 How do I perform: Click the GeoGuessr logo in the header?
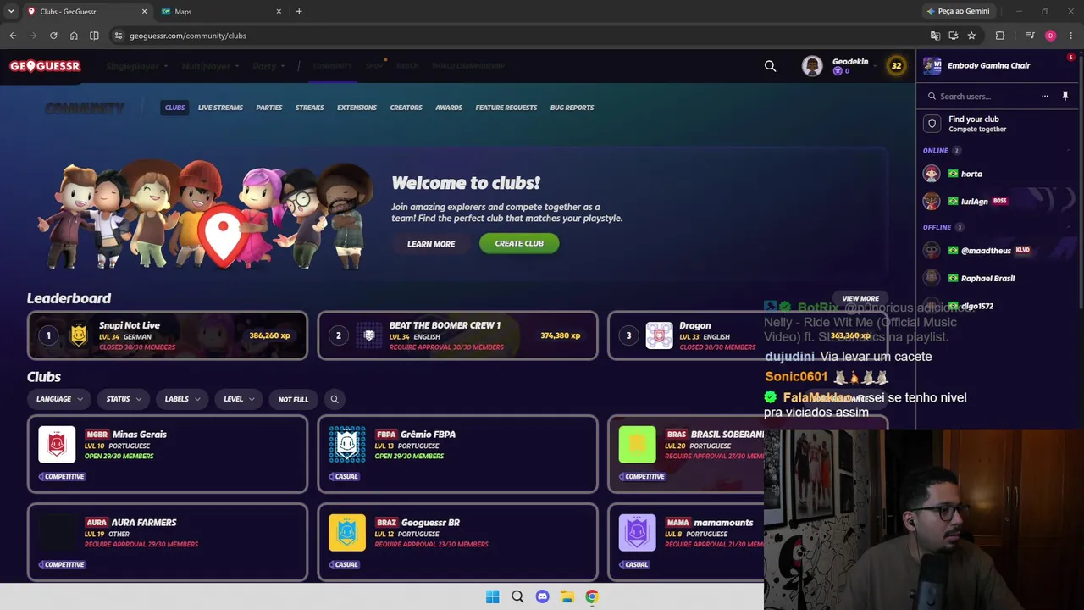45,66
